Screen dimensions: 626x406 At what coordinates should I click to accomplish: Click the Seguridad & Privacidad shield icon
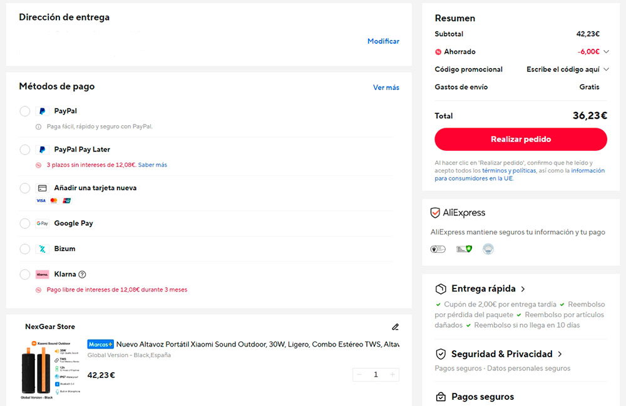coord(441,354)
